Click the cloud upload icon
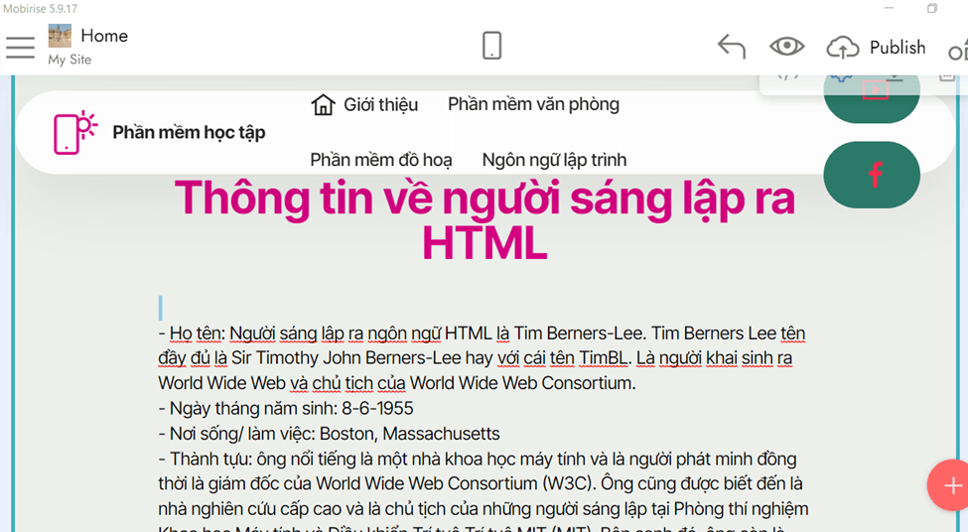 pyautogui.click(x=843, y=47)
